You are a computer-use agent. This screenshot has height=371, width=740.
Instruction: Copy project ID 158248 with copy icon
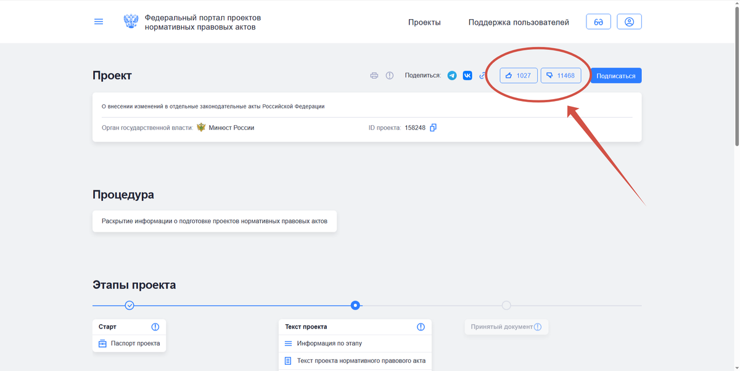[433, 128]
